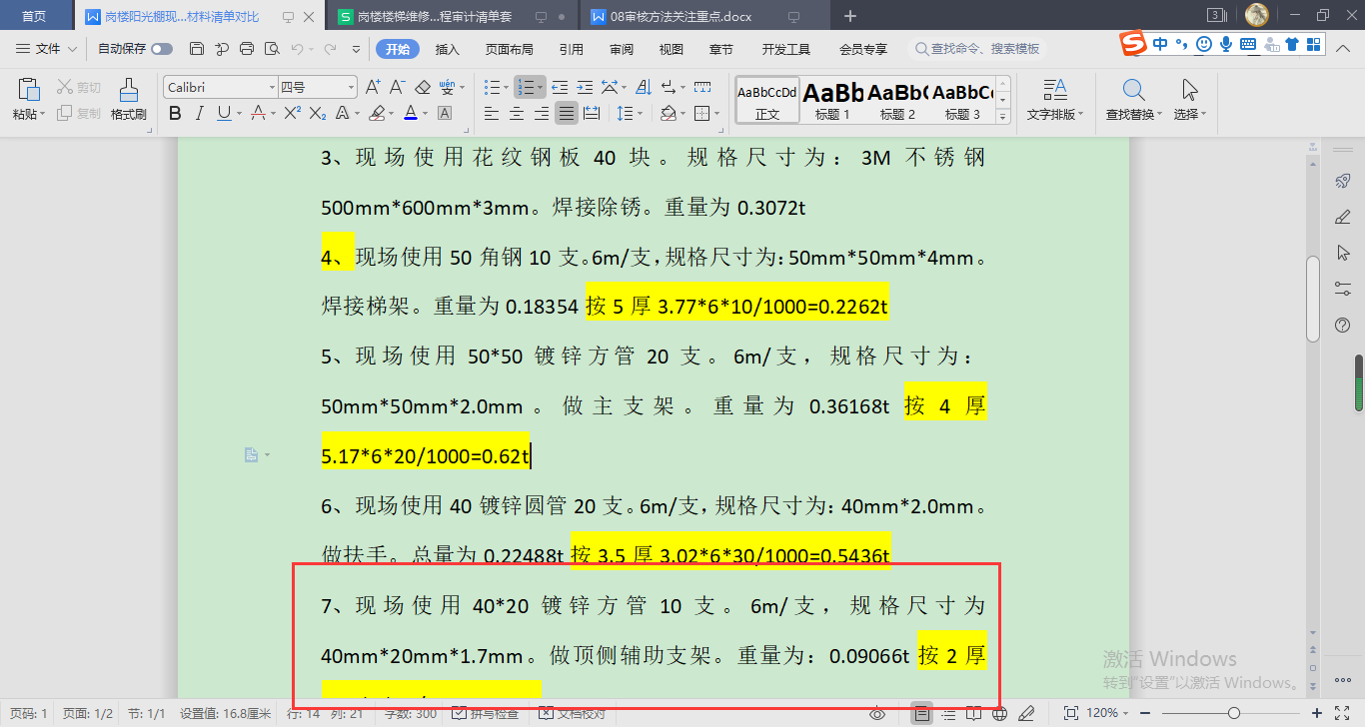Apply superscript X² formatting
1365x727 pixels.
293,113
